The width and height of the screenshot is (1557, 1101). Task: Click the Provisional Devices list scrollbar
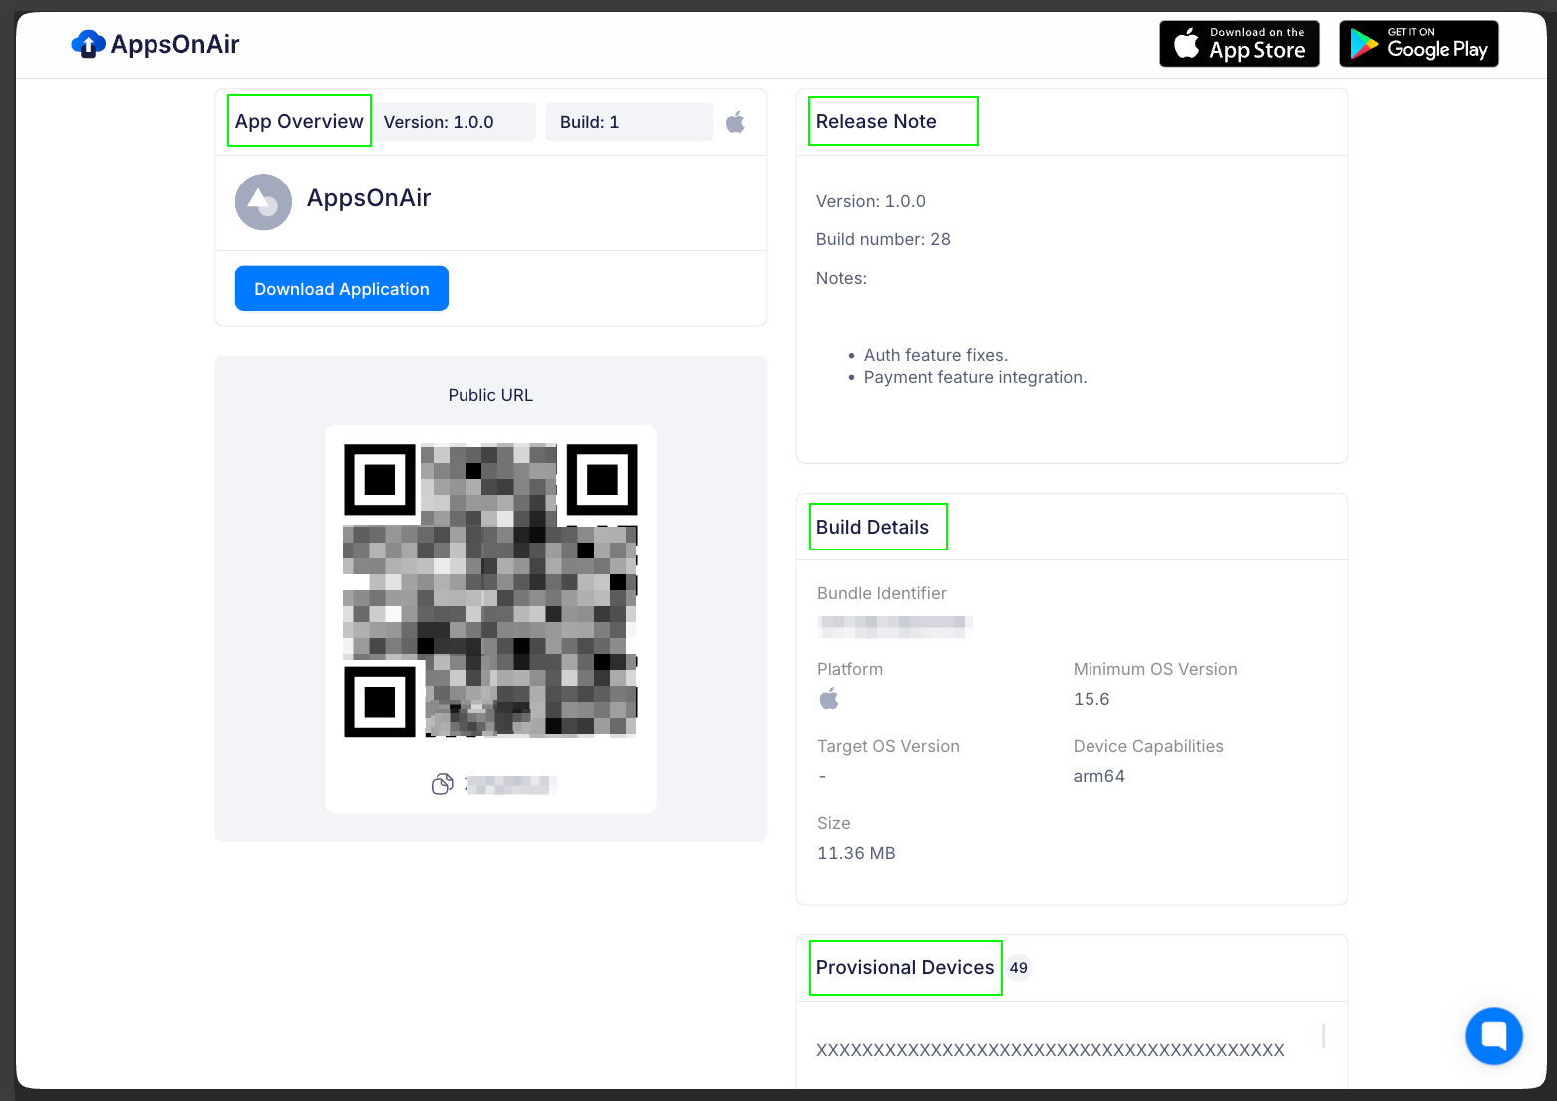pyautogui.click(x=1323, y=1036)
